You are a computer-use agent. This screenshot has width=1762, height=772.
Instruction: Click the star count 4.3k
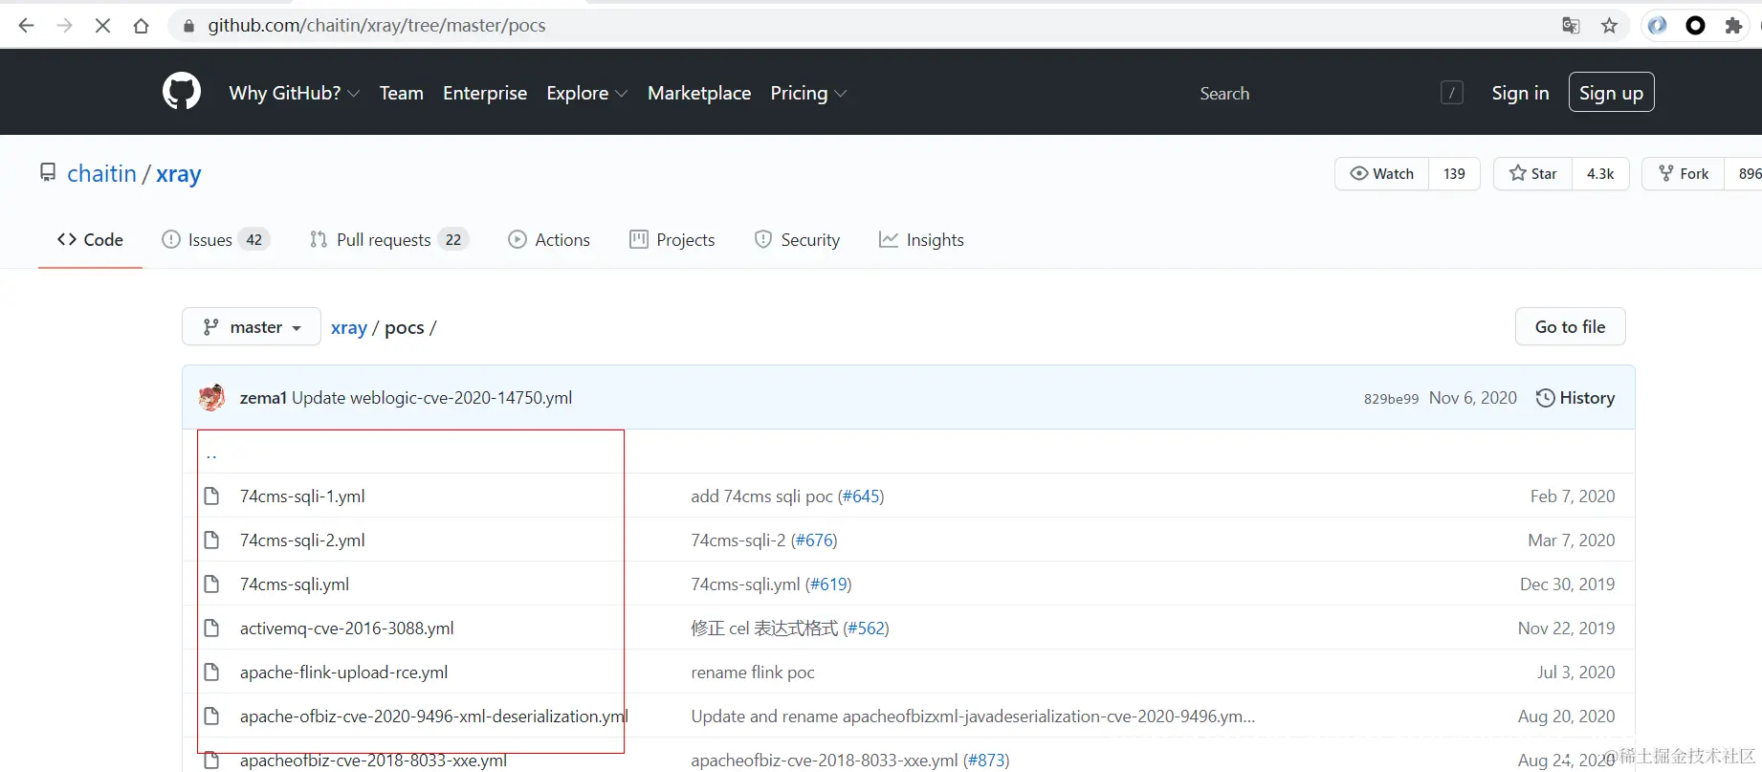click(1600, 173)
